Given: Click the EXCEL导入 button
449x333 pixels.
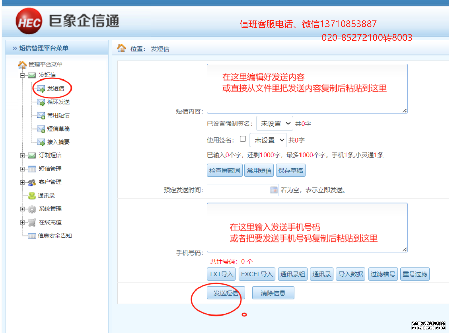Looking at the screenshot, I should tap(257, 274).
